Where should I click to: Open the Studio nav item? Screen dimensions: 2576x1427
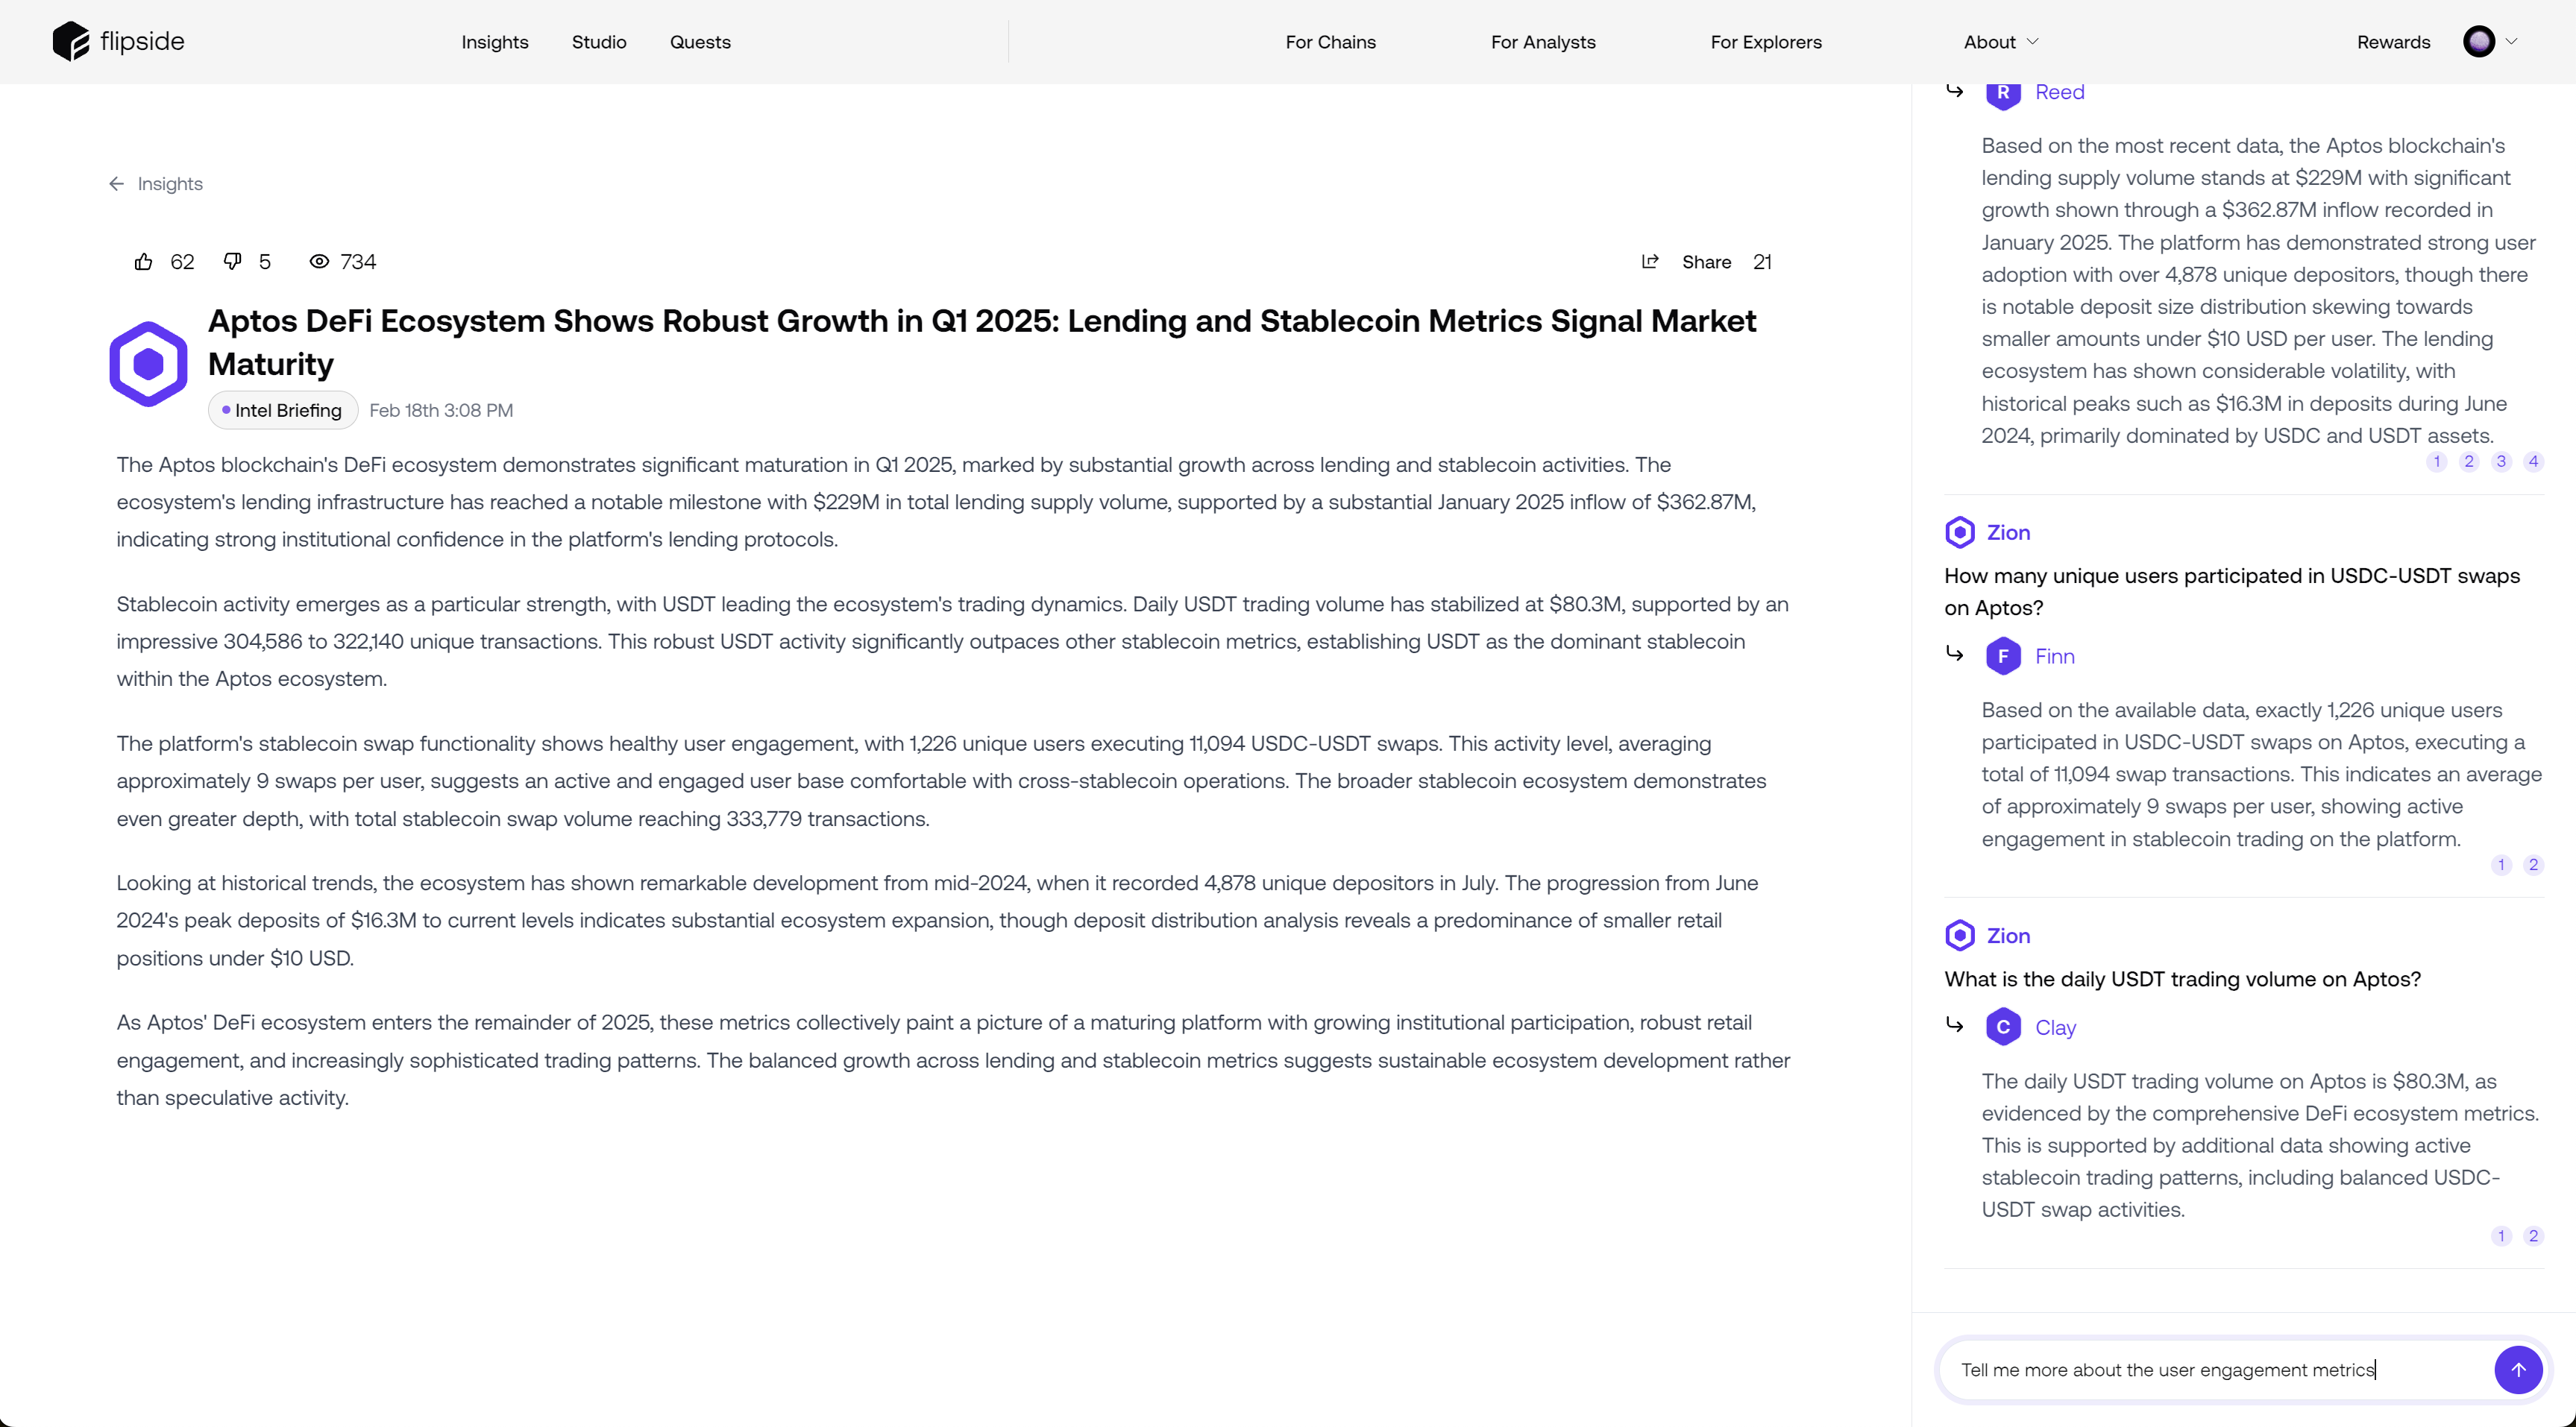599,42
